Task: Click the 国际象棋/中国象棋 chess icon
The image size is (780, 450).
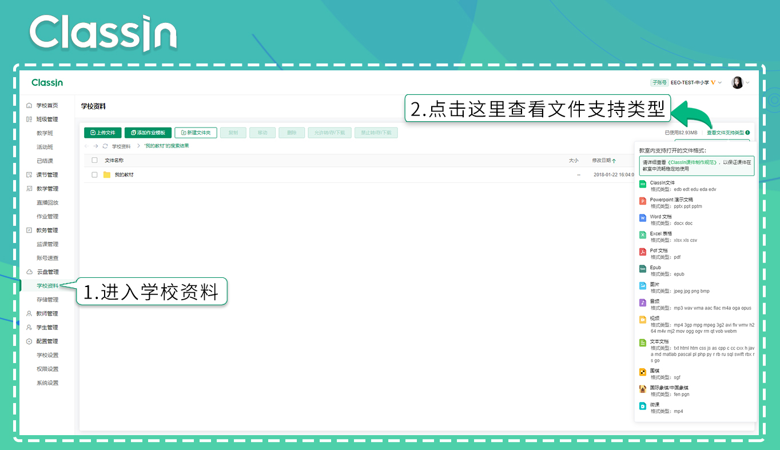Action: pos(643,389)
